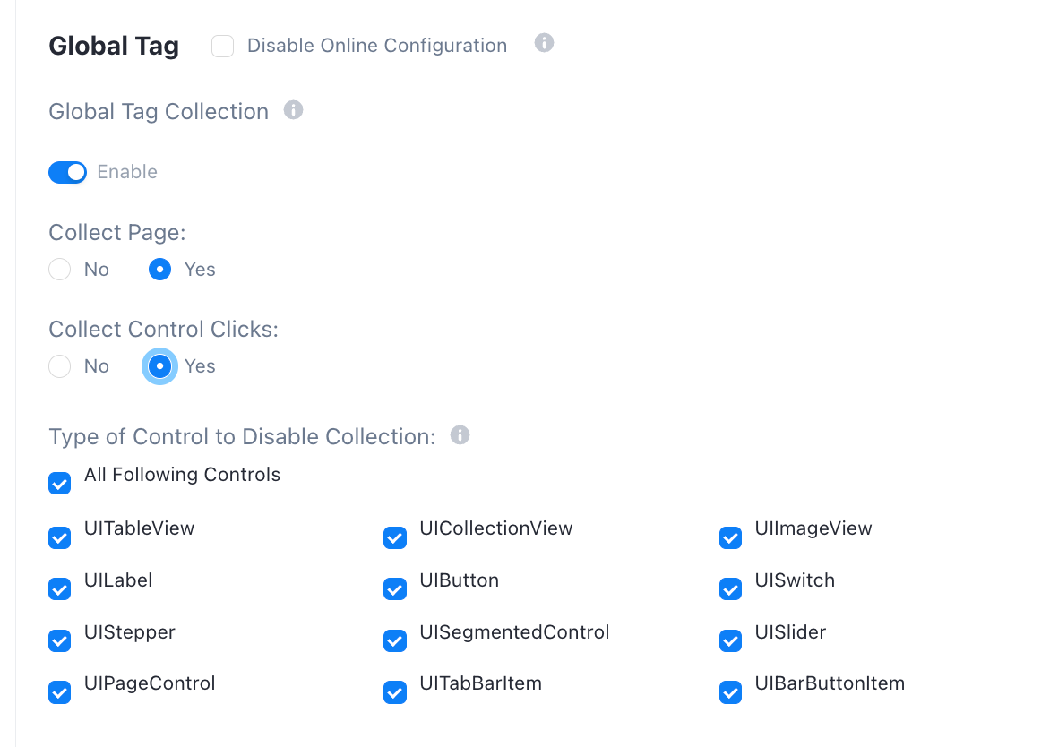Choose No for Collect Control Clicks

click(x=60, y=365)
